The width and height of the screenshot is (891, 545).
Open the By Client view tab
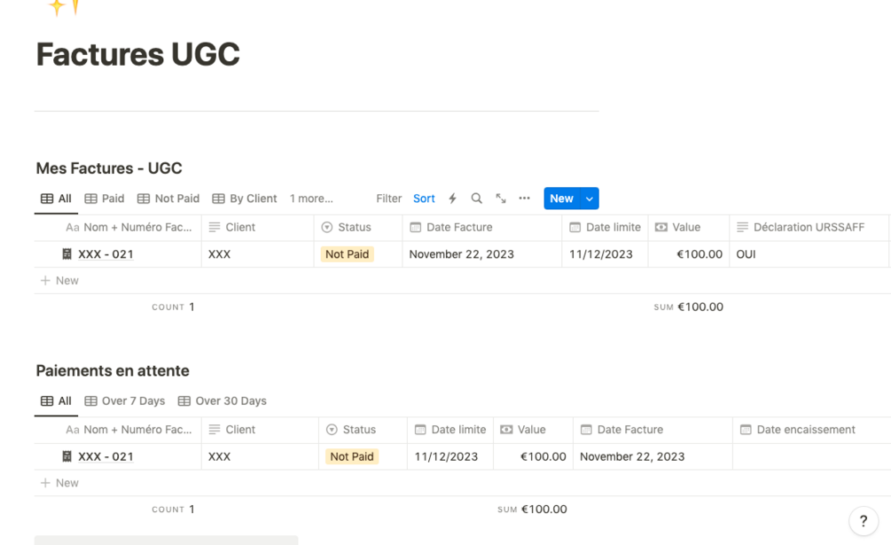coord(245,199)
